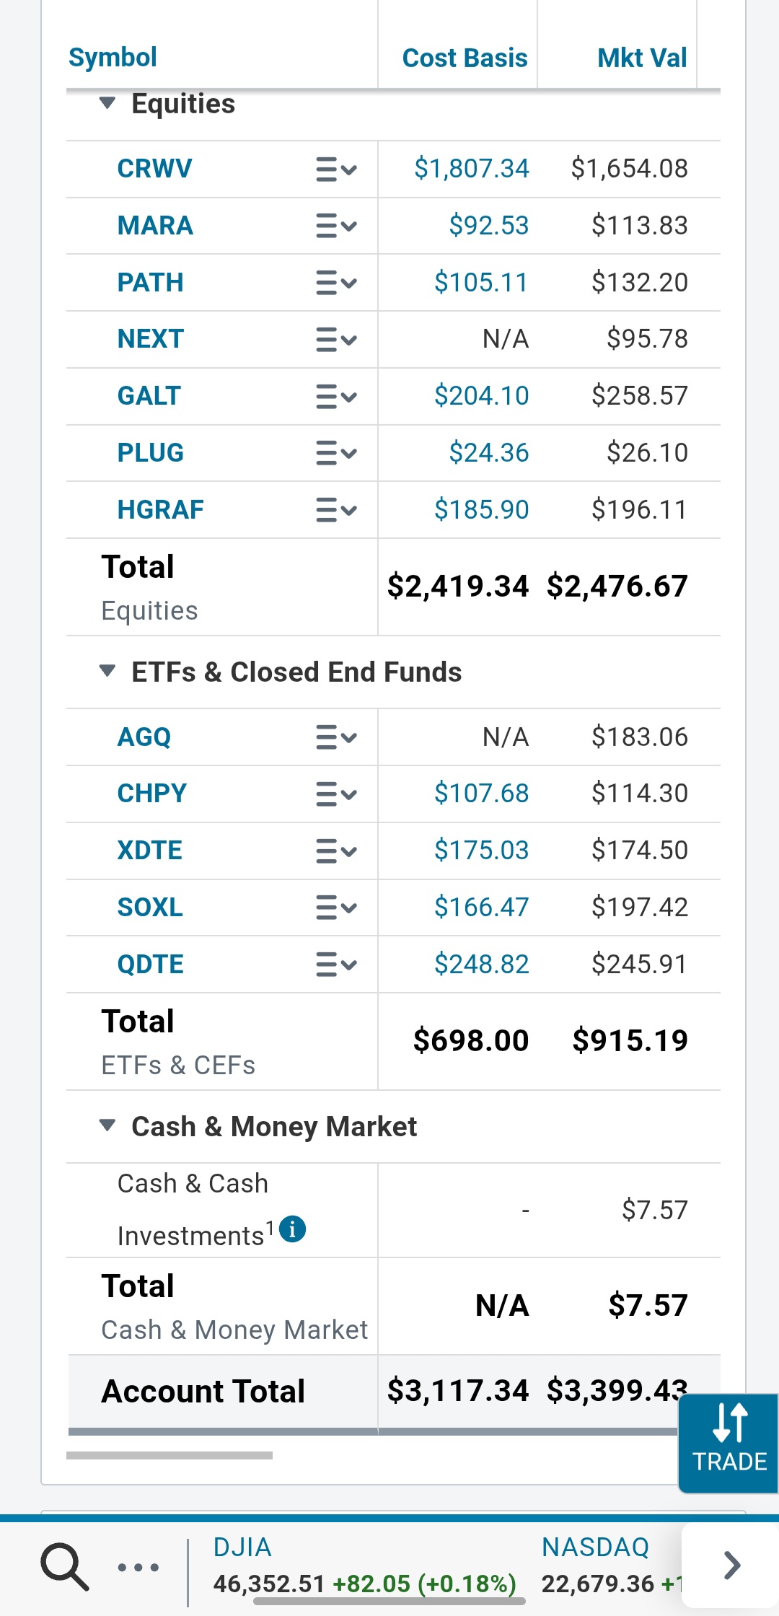Open the search magnifier icon
The image size is (779, 1616).
(65, 1566)
